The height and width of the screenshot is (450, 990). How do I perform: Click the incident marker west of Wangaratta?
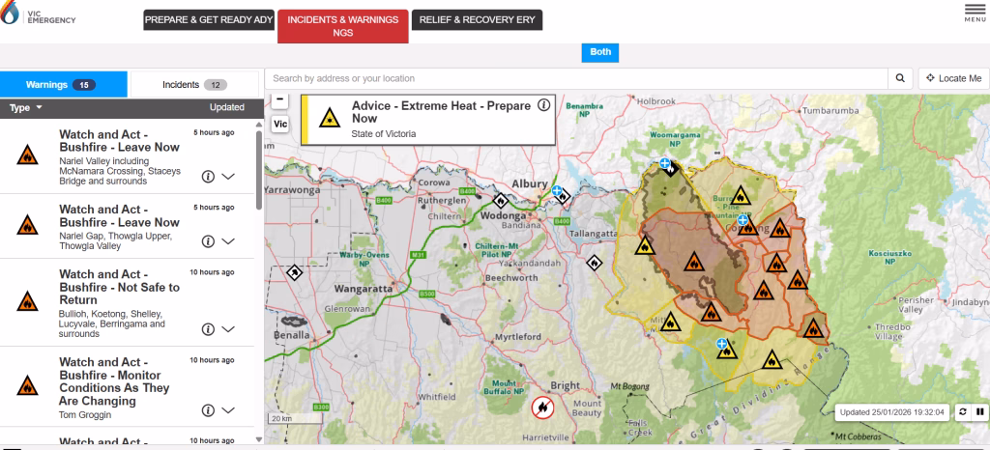[293, 272]
